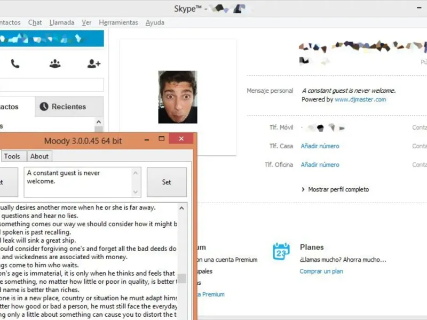Switch to the Recientes tab
Viewport: 427px width, 320px height.
[69, 107]
